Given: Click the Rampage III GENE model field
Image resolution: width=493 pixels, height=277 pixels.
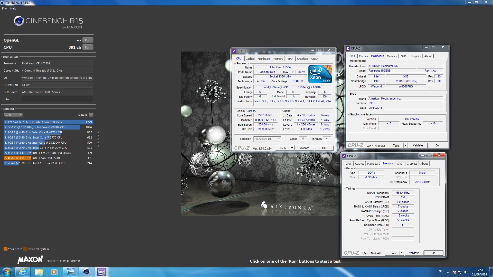Looking at the screenshot, I should coord(392,71).
